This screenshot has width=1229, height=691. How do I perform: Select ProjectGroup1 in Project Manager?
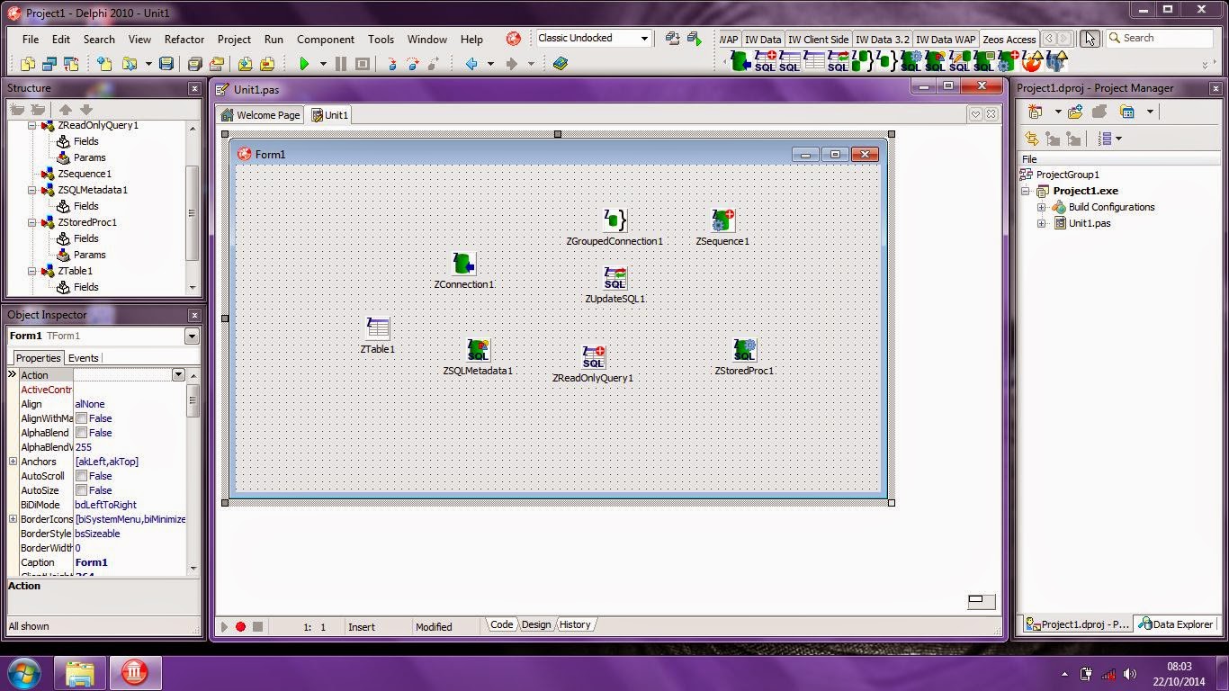pyautogui.click(x=1068, y=175)
